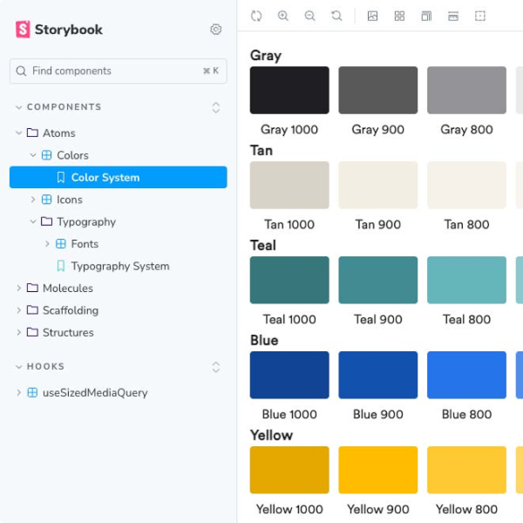
Task: Open the Storybook settings gear
Action: coord(216,30)
